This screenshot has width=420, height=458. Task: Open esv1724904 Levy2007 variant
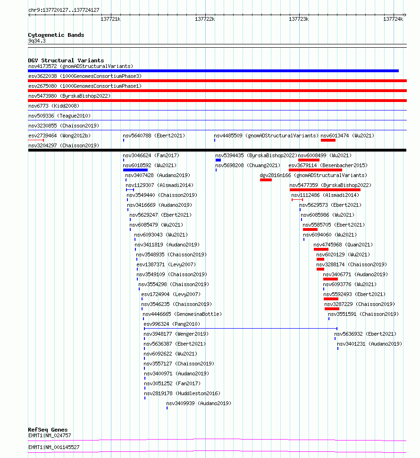tap(171, 295)
